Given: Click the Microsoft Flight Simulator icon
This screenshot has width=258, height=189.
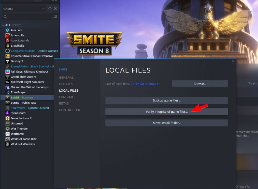Looking at the screenshot, I should pos(7,82).
